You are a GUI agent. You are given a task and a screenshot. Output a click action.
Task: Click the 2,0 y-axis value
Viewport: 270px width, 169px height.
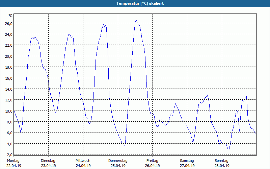pyautogui.click(x=10, y=155)
